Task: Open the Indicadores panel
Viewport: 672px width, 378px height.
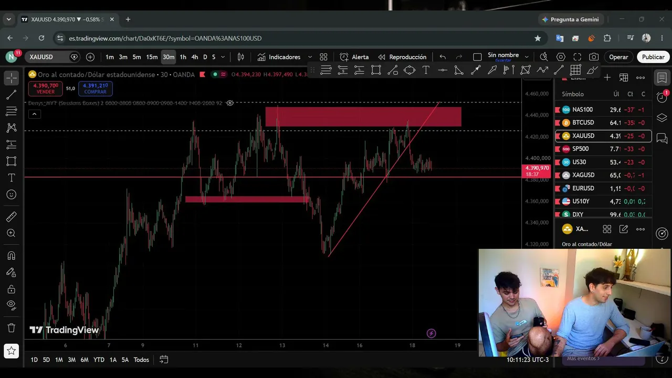Action: tap(279, 57)
